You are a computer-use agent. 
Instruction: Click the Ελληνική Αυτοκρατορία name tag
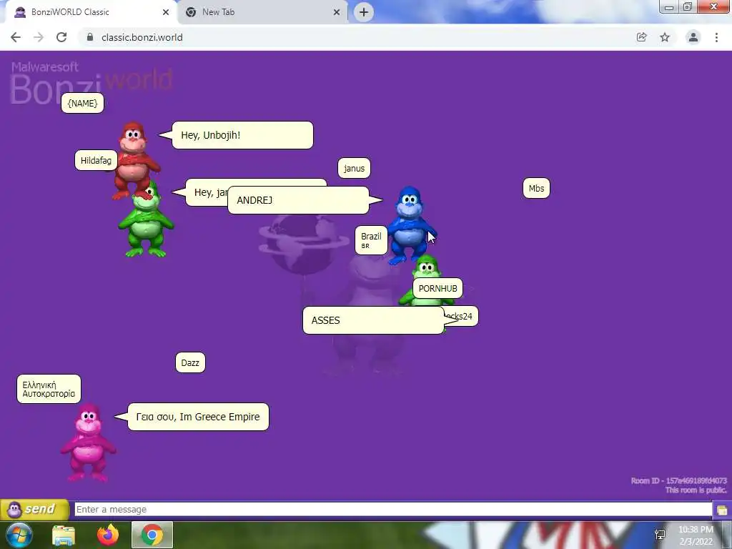click(x=49, y=389)
